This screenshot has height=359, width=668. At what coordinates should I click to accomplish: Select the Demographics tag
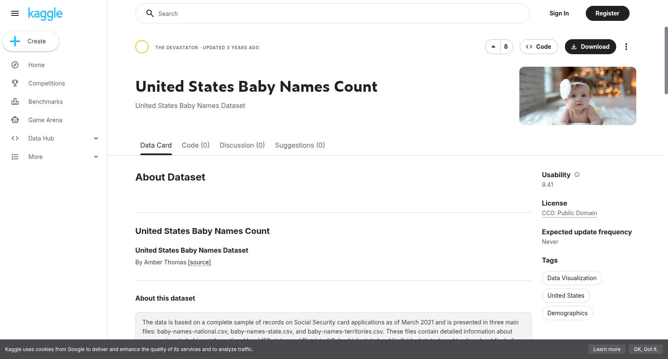click(x=567, y=313)
